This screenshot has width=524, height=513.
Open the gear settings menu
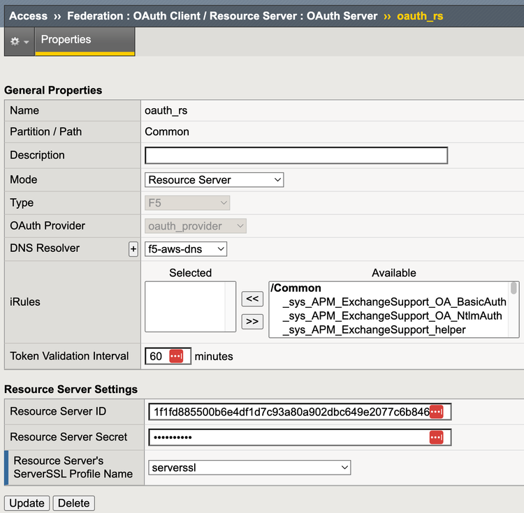pos(19,42)
